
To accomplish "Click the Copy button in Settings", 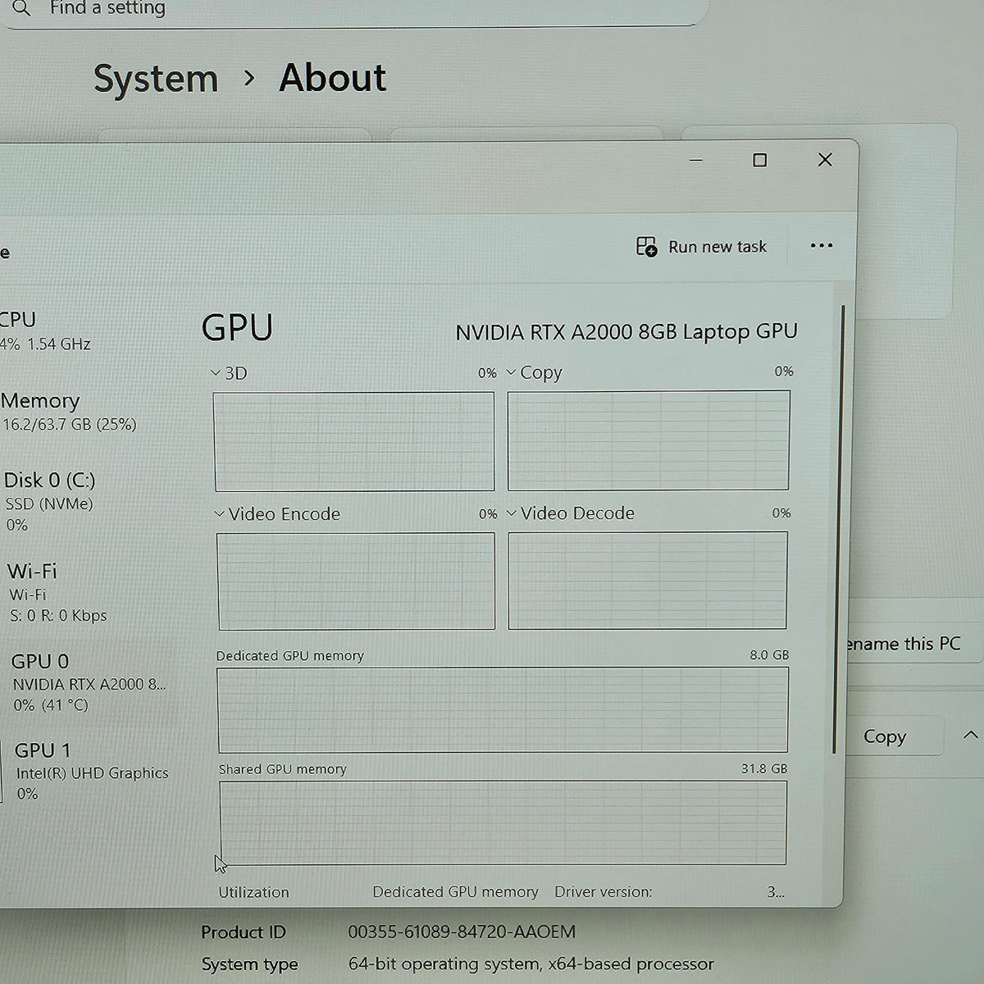I will pos(885,736).
